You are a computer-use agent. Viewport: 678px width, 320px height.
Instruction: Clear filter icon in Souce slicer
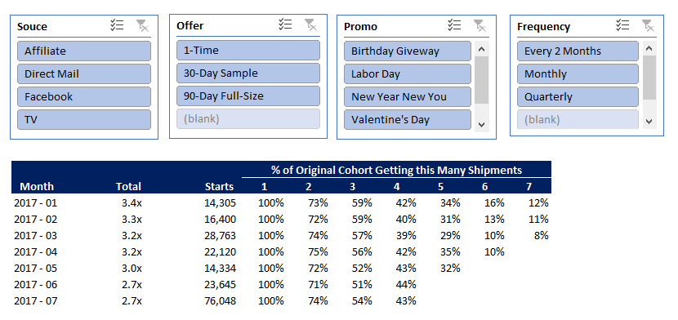tap(142, 25)
